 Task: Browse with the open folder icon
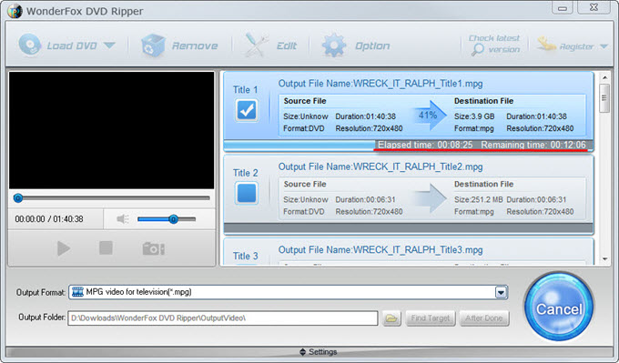(391, 318)
